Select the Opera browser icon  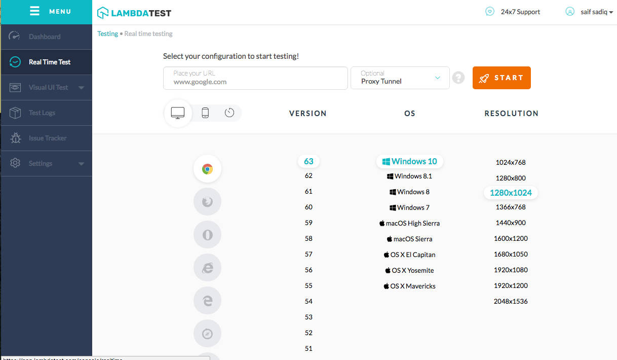coord(207,234)
